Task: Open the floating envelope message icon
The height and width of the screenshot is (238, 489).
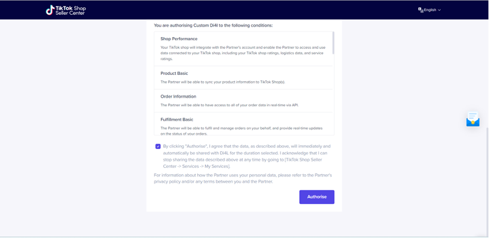Action: pos(473,120)
